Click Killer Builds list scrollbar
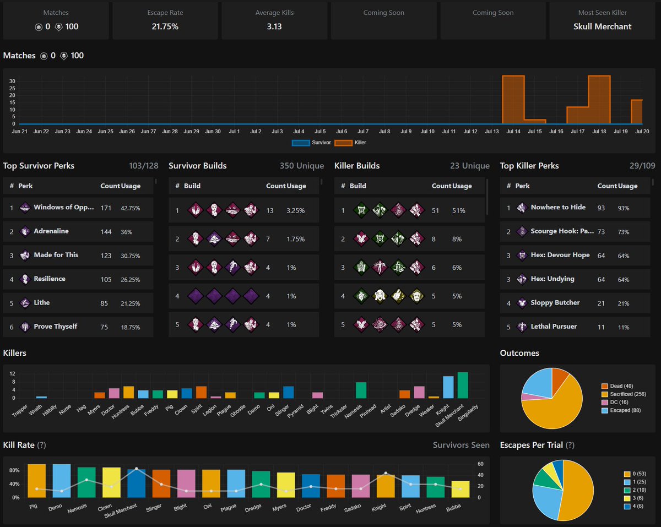The image size is (661, 527). [x=487, y=197]
